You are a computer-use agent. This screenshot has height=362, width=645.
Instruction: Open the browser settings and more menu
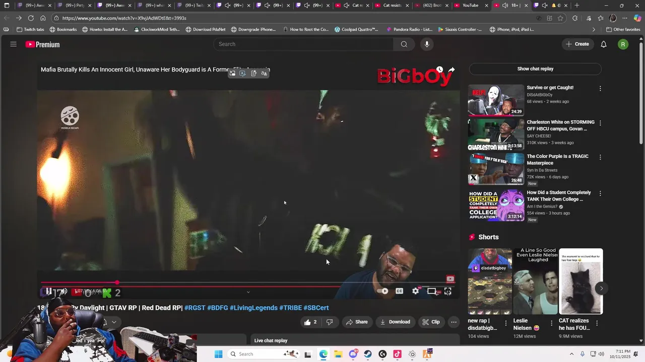(625, 18)
